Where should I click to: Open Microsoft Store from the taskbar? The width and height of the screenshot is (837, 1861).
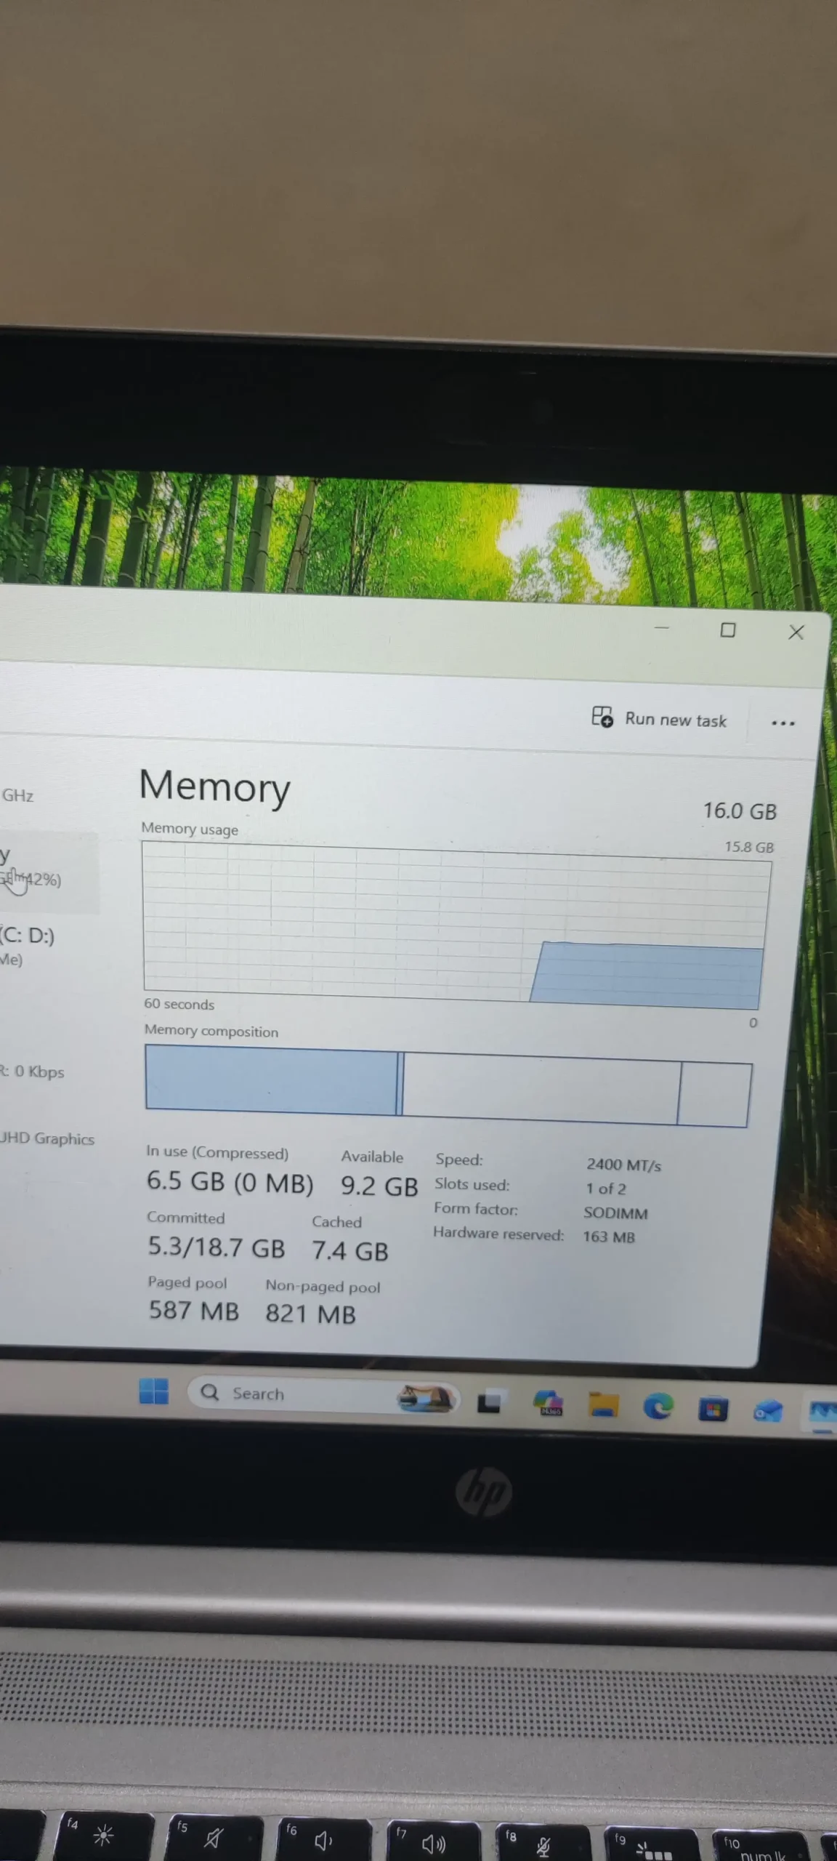(x=713, y=1410)
